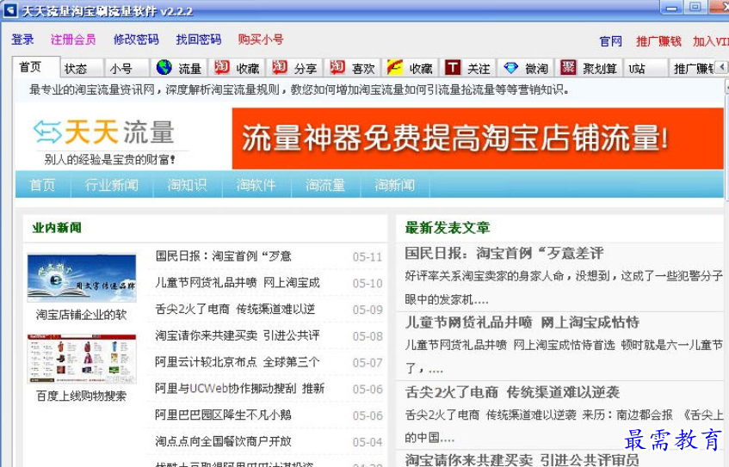The height and width of the screenshot is (467, 729).
Task: Click the yellow-red icon beside second 收藏
Action: pyautogui.click(x=395, y=67)
